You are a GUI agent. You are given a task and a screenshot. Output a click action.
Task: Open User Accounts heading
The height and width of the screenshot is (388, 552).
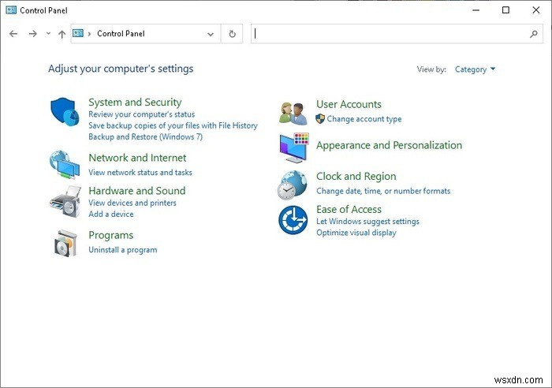click(x=349, y=104)
